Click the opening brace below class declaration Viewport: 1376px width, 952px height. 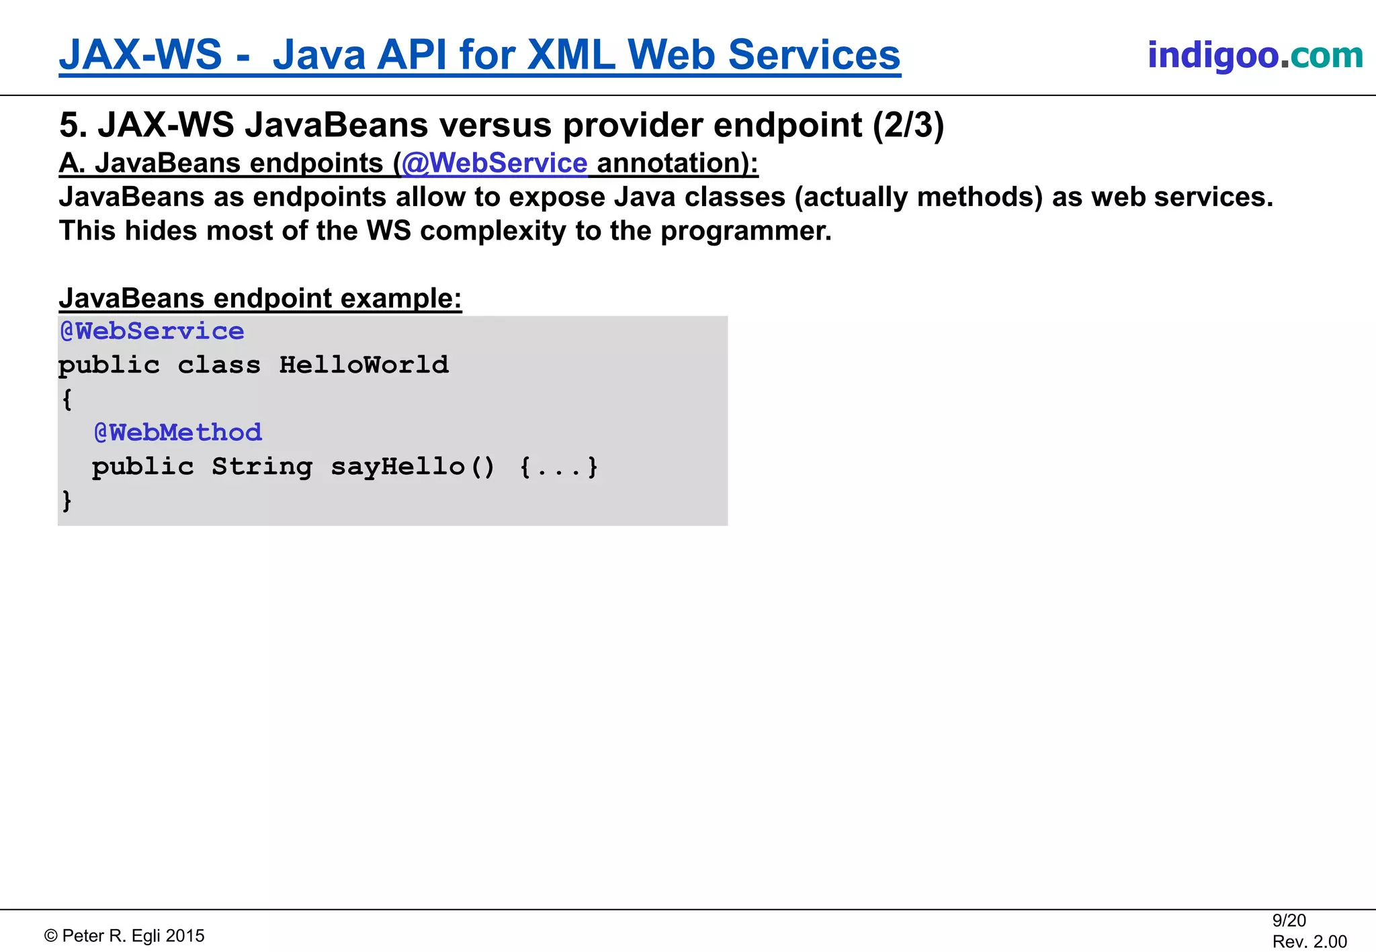click(67, 399)
